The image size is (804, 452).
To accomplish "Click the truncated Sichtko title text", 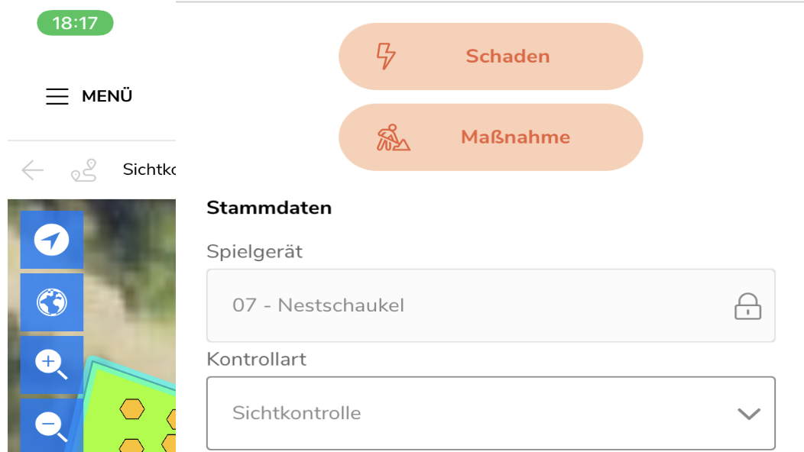I will click(149, 169).
